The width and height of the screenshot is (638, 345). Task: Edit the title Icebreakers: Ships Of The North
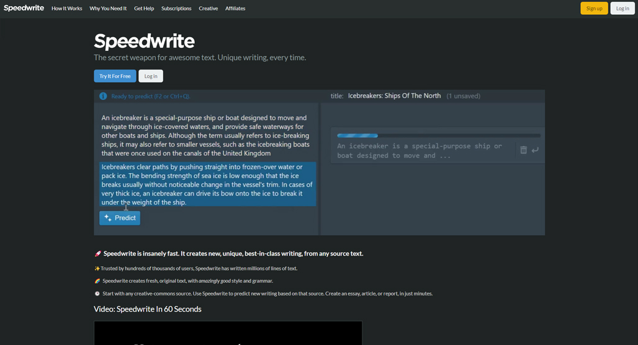(x=394, y=96)
